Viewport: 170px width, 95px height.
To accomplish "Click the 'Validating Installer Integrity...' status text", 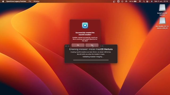I will tap(93, 57).
